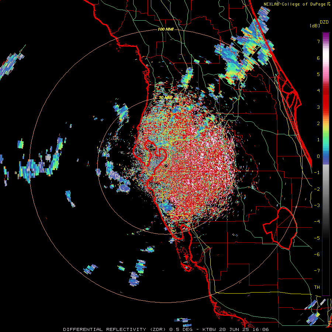Click the [dB] unit label
Image resolution: width=332 pixels, height=332 pixels.
point(315,26)
